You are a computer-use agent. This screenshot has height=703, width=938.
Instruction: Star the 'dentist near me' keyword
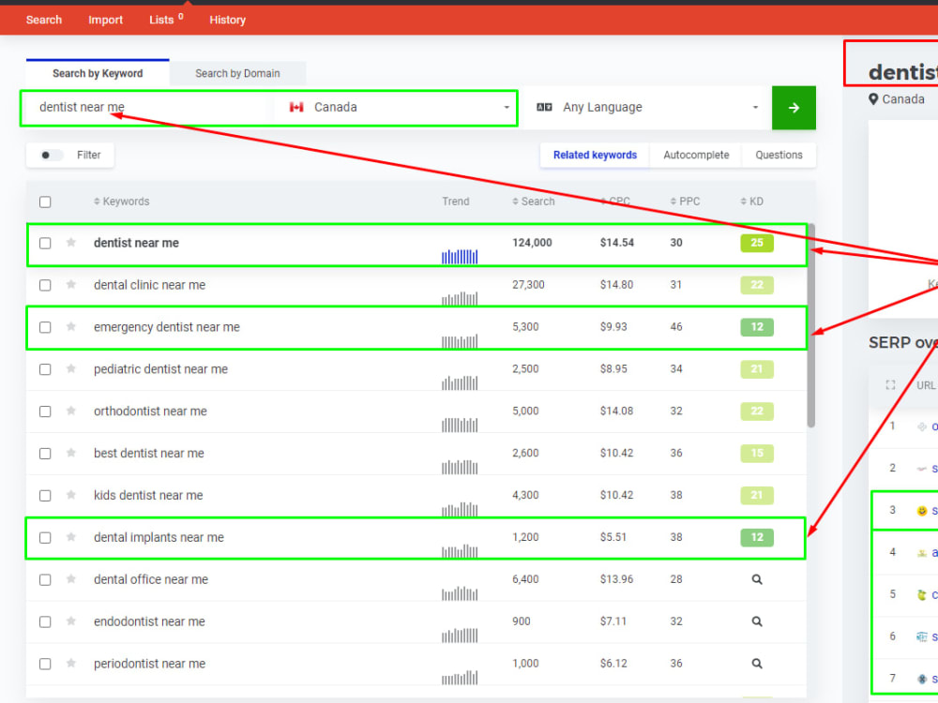point(71,242)
